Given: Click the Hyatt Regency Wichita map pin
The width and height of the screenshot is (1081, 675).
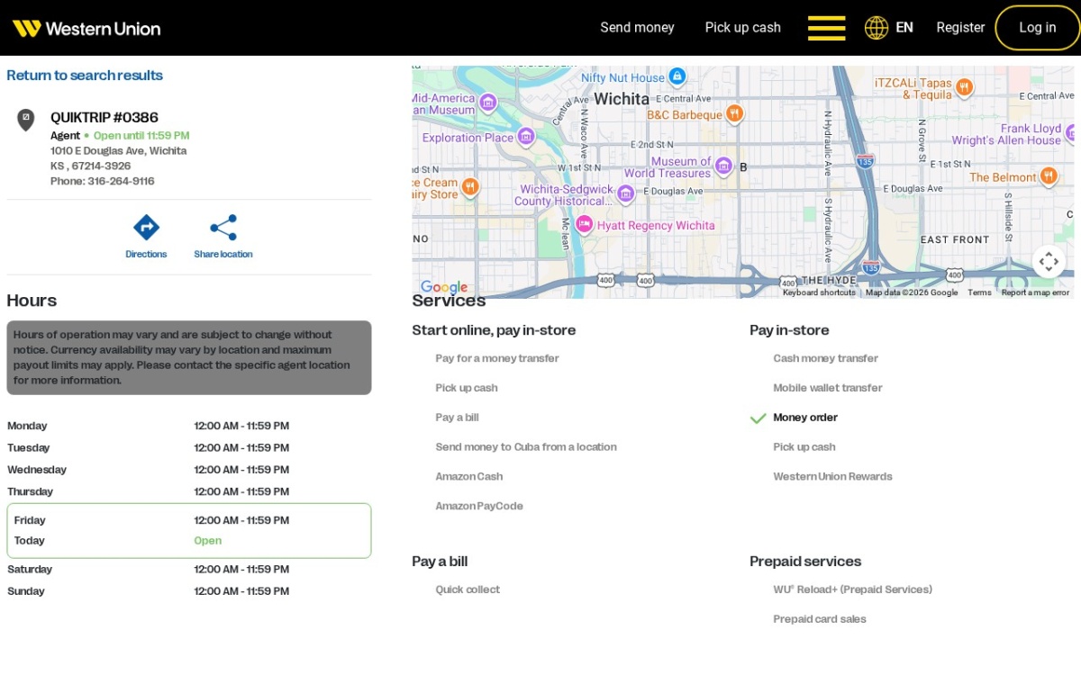Looking at the screenshot, I should pos(584,225).
